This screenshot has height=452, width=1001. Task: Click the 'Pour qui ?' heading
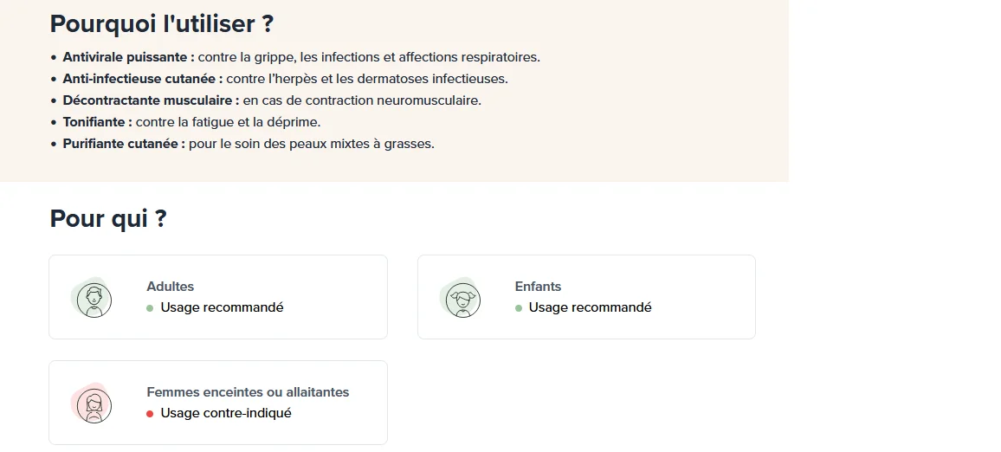pyautogui.click(x=108, y=218)
